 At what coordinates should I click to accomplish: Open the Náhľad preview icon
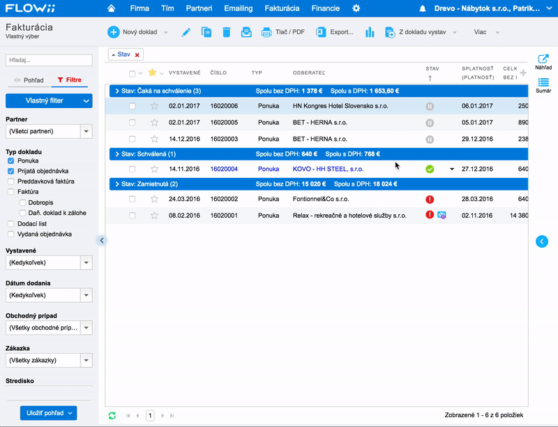[543, 62]
